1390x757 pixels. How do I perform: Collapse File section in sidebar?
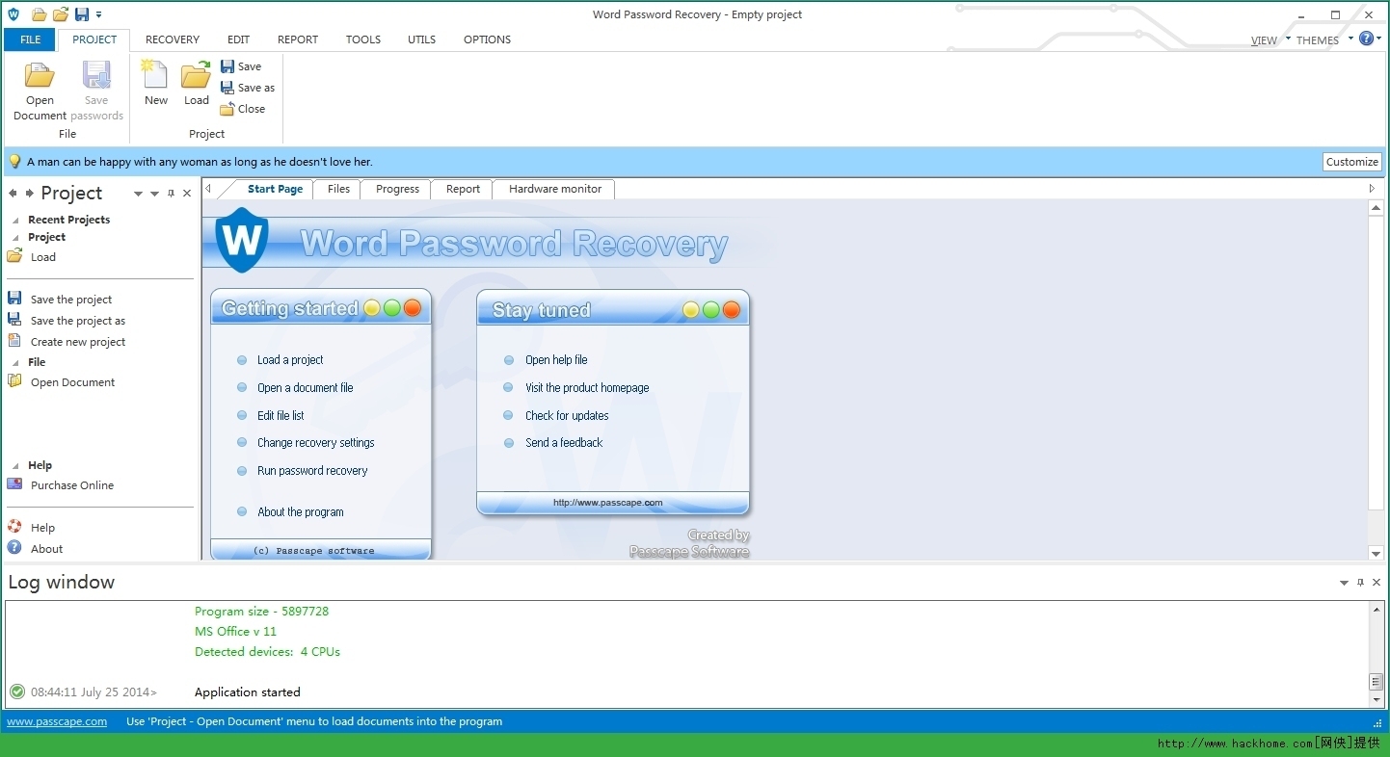[x=15, y=363]
